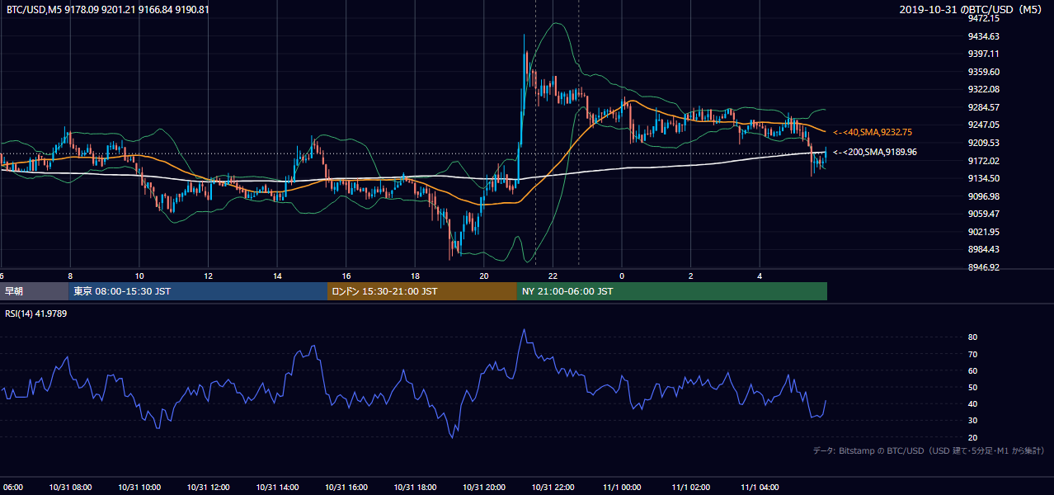Click the RSI 50 level label
The width and height of the screenshot is (1054, 495).
click(x=973, y=387)
